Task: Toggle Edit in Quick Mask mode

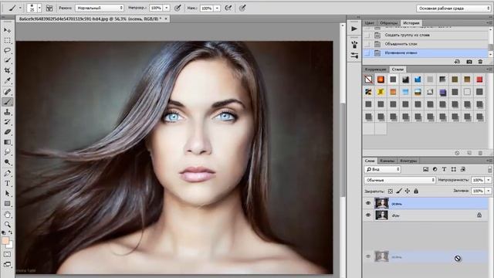Action: tap(7, 254)
